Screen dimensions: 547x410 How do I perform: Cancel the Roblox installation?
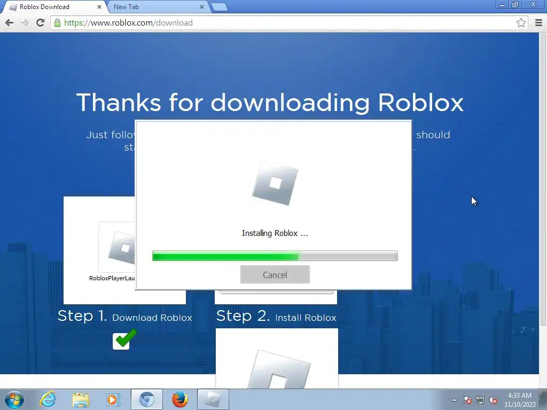coord(275,275)
